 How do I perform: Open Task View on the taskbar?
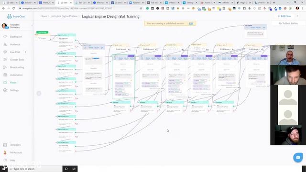click(x=74, y=169)
